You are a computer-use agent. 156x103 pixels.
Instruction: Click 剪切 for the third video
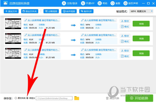125,51
